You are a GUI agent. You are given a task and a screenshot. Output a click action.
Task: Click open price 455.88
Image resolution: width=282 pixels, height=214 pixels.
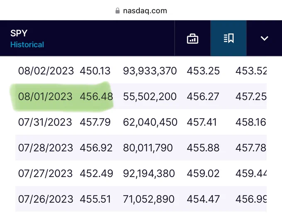pos(203,148)
